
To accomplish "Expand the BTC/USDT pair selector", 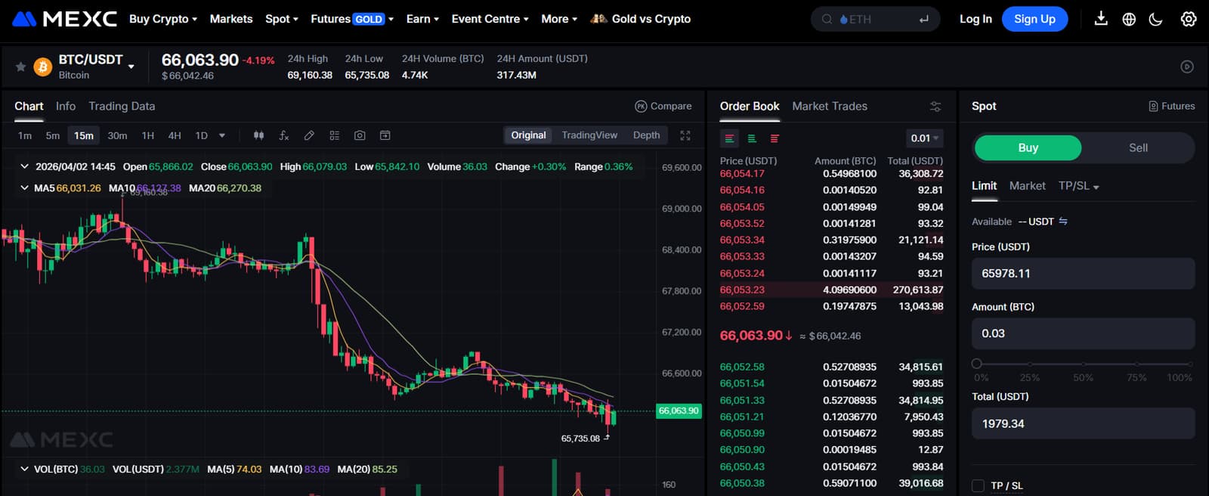I will point(131,67).
